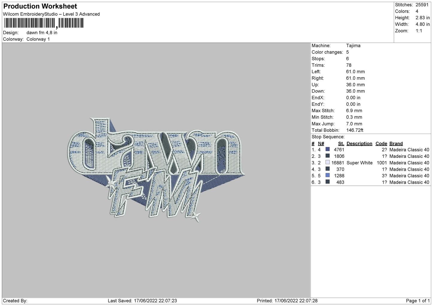433x306 pixels.
Task: Click the dark swatch in row 4 (370 stitches)
Action: 328,169
